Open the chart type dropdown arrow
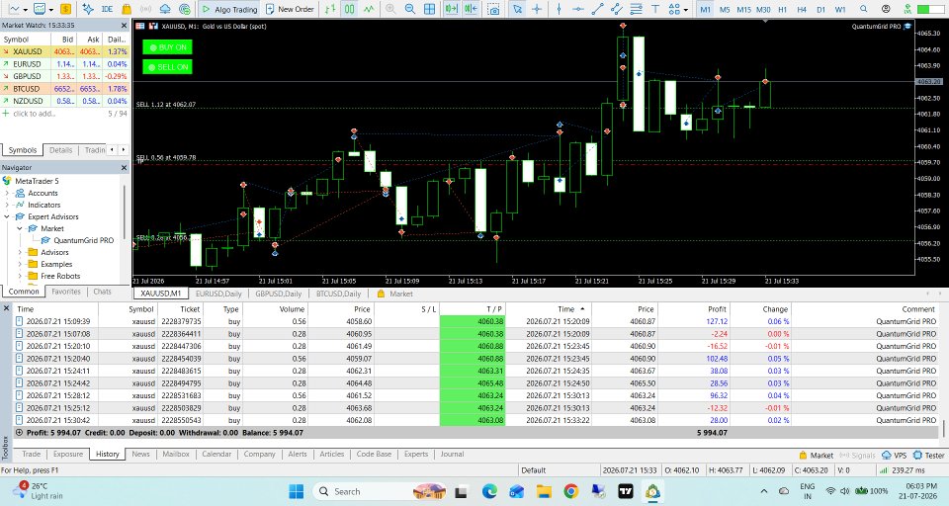Screen dimensions: 949x506 (25, 10)
